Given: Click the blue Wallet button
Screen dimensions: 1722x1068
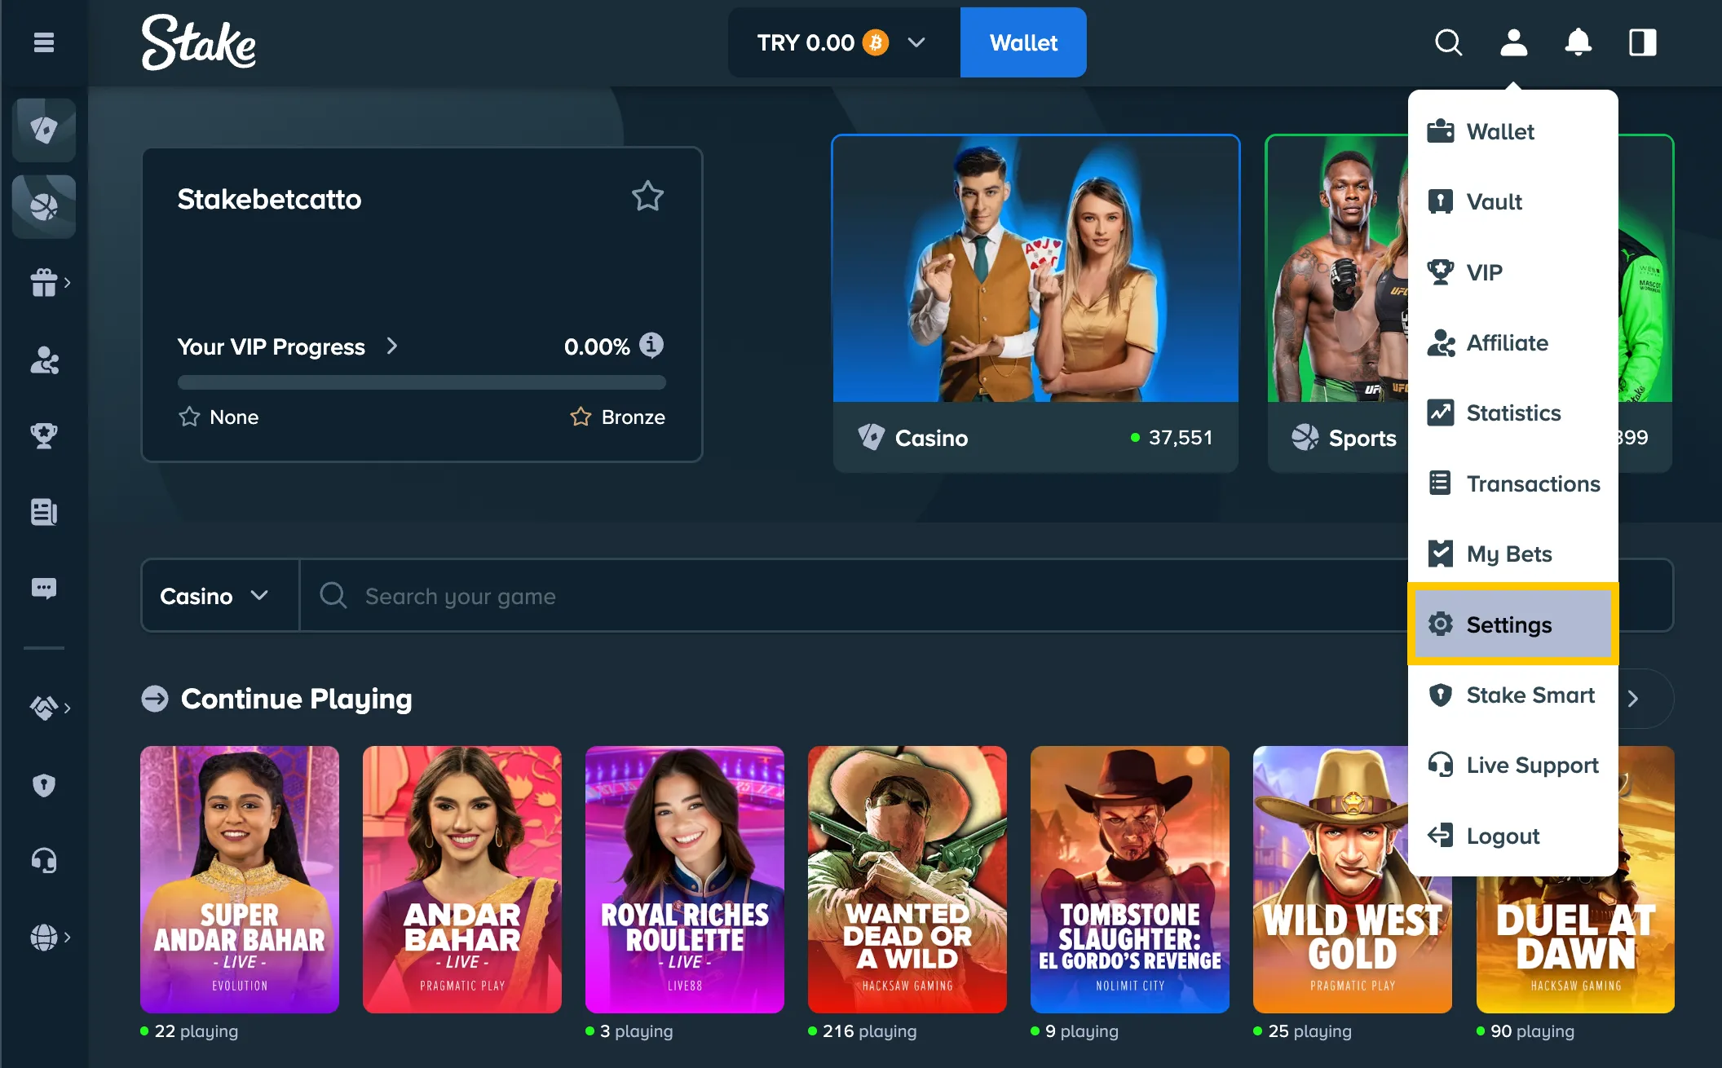Looking at the screenshot, I should tap(1023, 42).
